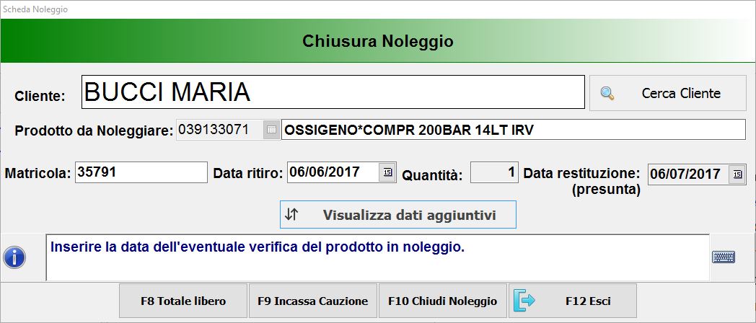
Task: Click the Matricola field with 35791
Action: tap(141, 172)
